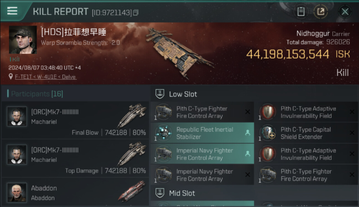Close the kill report window
Viewport: 359px width, 207px height.
(x=345, y=12)
